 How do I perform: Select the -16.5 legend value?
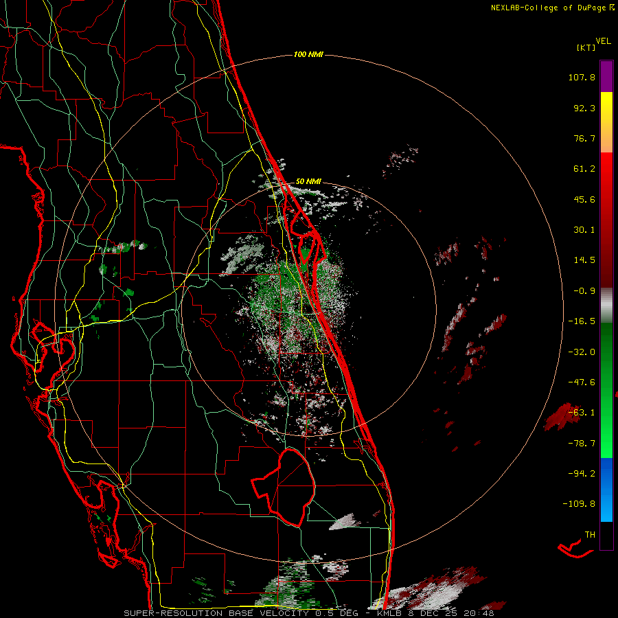click(x=582, y=321)
